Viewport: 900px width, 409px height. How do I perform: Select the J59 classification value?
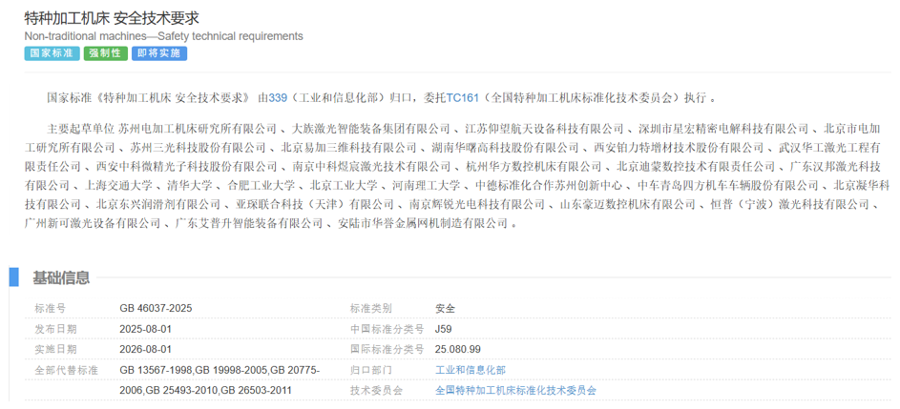click(x=444, y=329)
